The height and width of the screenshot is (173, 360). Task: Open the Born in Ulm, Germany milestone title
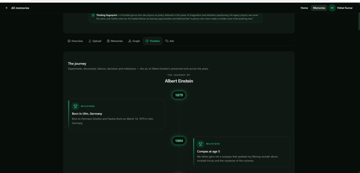(87, 114)
